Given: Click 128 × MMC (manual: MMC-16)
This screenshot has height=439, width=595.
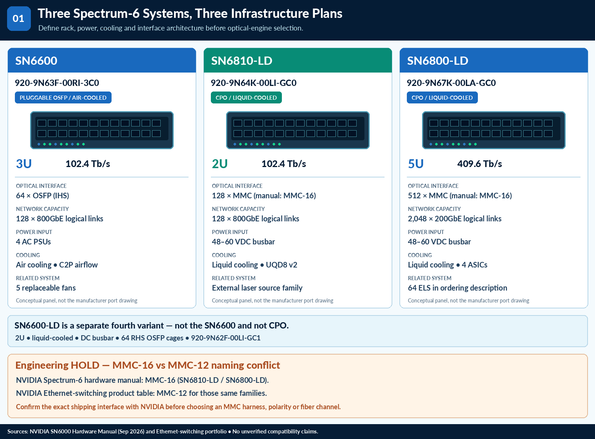Looking at the screenshot, I should tap(264, 196).
